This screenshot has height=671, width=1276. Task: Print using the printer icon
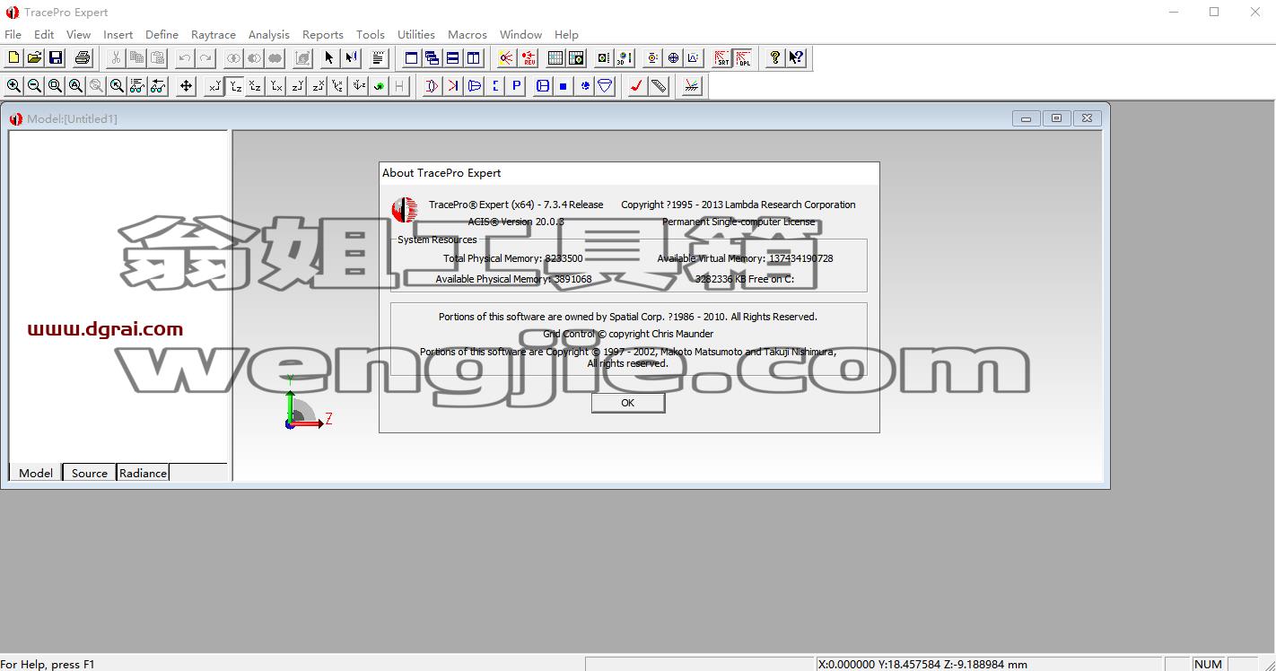[x=83, y=57]
